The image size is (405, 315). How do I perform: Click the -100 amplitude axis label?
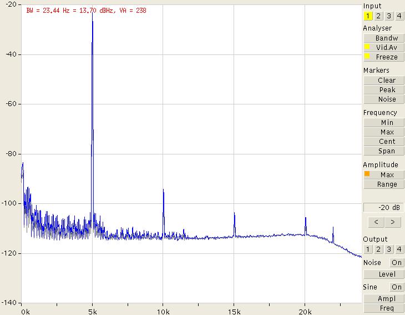coord(9,203)
